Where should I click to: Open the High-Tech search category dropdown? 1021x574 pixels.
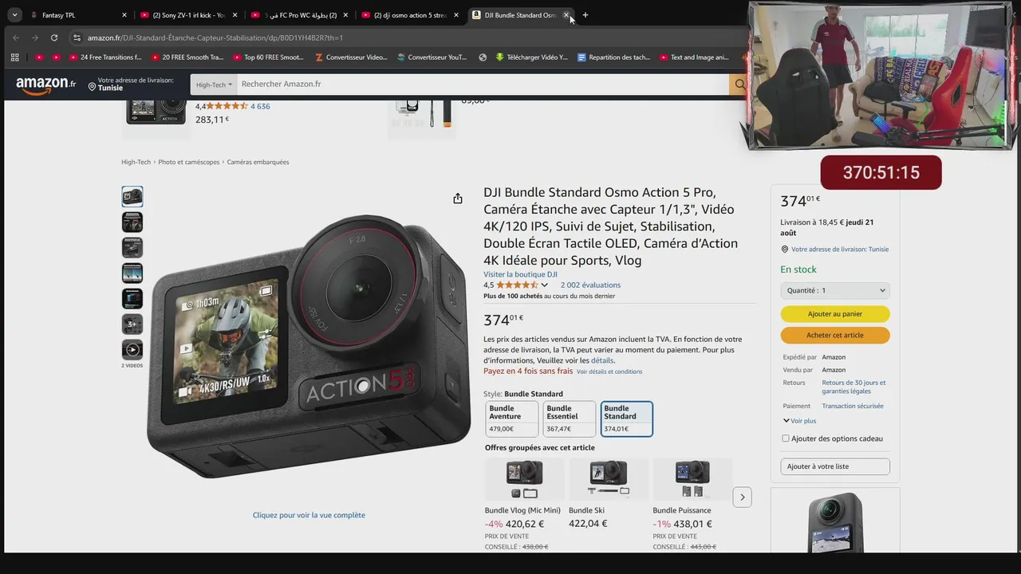click(x=214, y=85)
